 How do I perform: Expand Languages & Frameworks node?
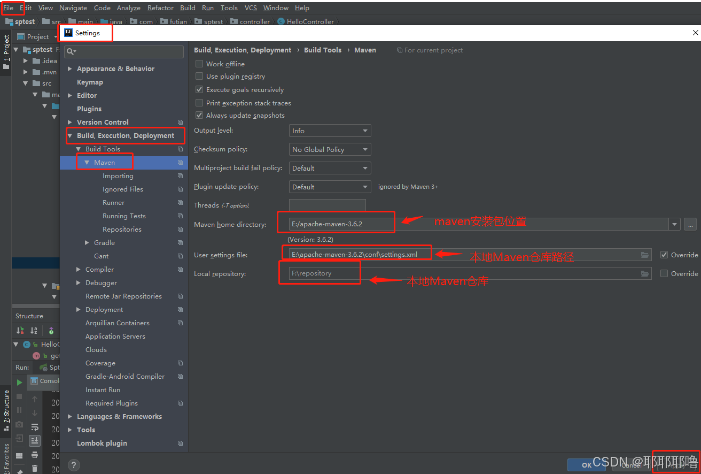pos(69,417)
